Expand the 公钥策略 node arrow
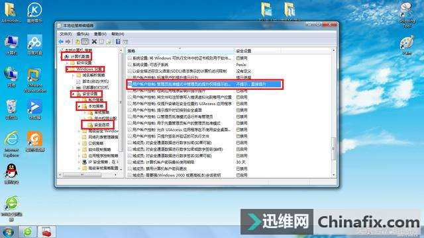Image resolution: width=424 pixels, height=238 pixels. pos(79,143)
